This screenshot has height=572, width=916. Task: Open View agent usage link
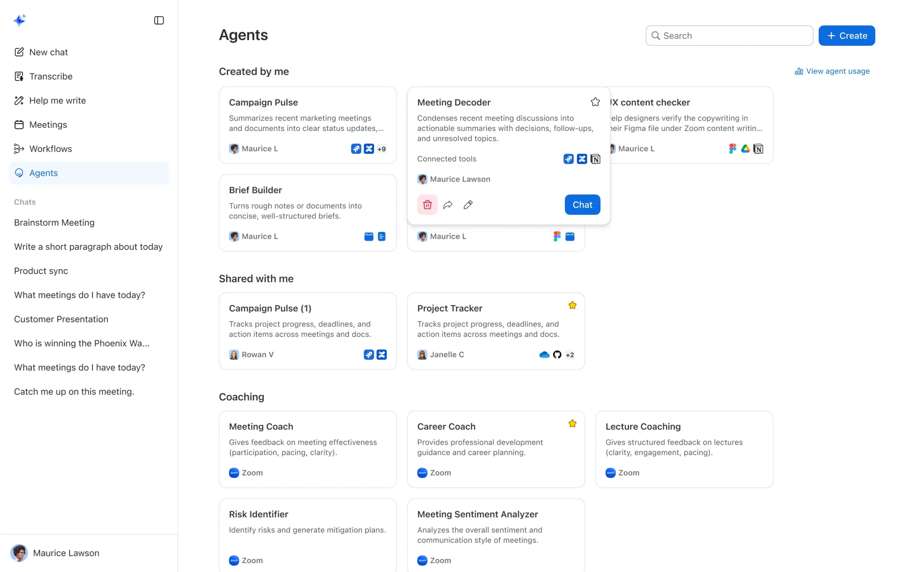click(x=832, y=71)
